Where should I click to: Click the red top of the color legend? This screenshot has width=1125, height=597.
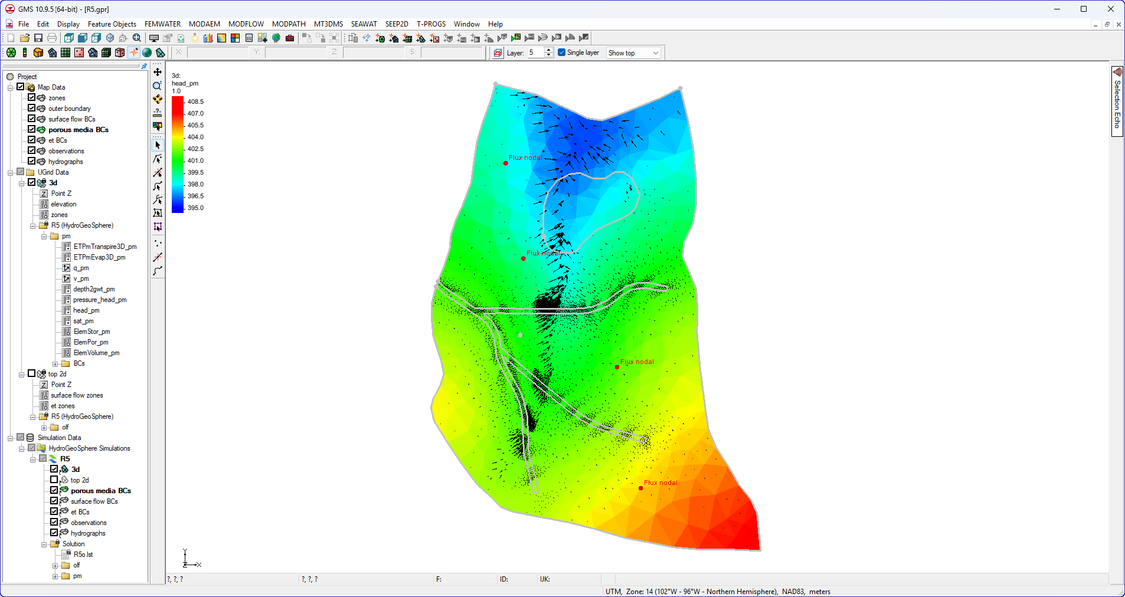pyautogui.click(x=178, y=100)
